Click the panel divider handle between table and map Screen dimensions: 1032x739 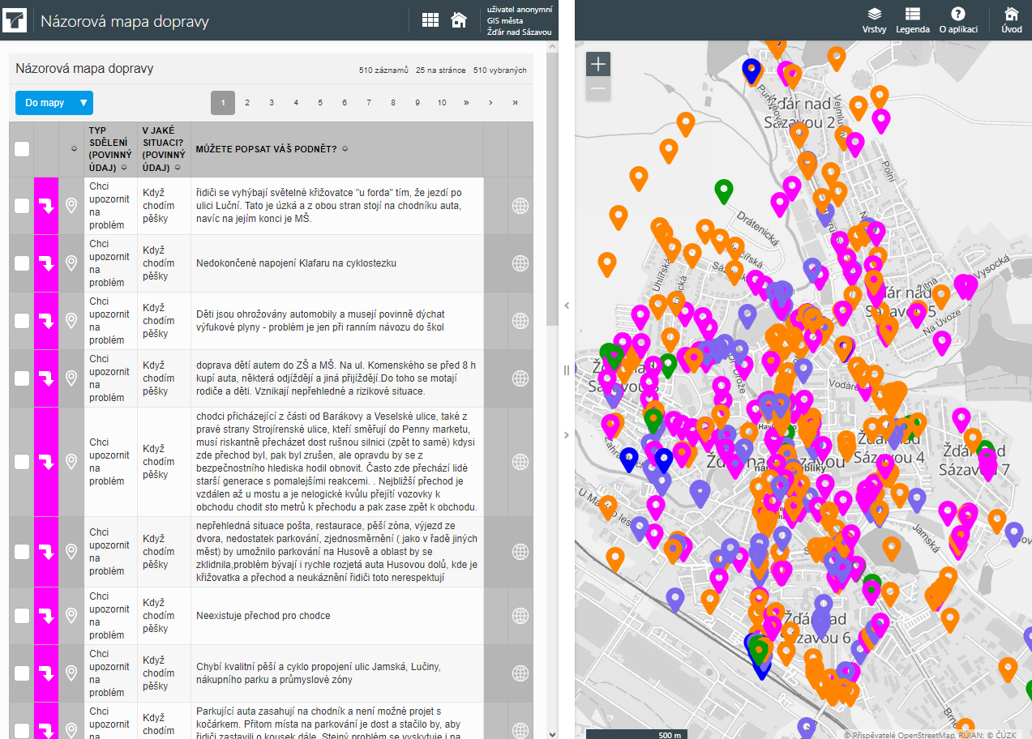[x=566, y=369]
